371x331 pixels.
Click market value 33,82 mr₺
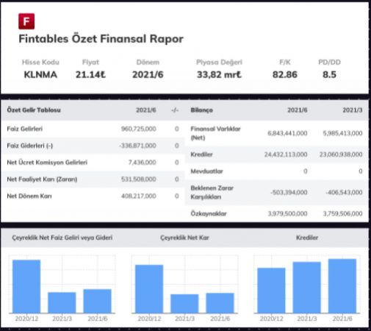pos(219,74)
